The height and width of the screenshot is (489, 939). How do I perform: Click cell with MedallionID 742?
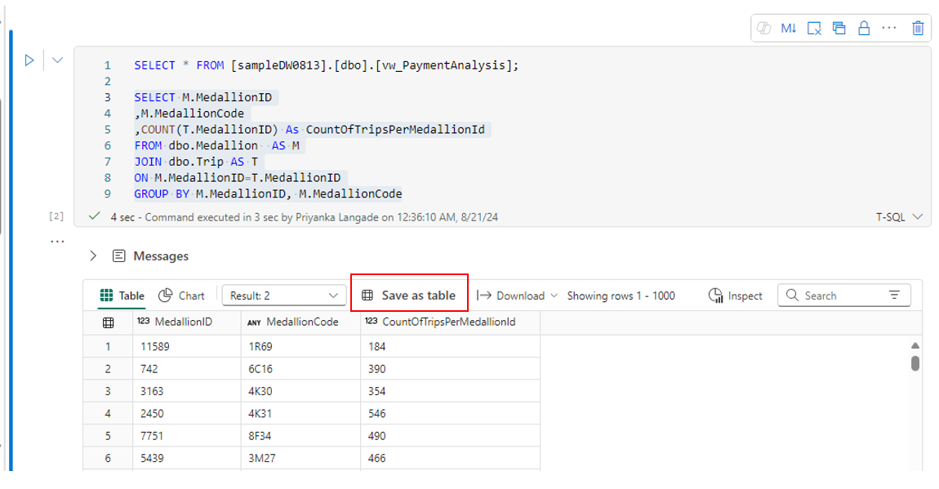point(187,369)
